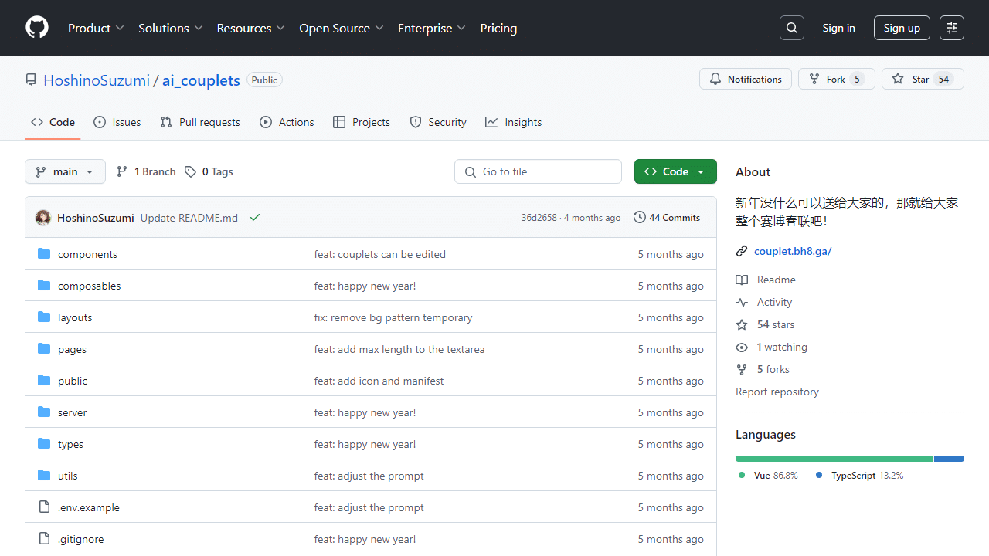Click the blue TypeScript segment of language bar
This screenshot has width=989, height=556.
(949, 459)
